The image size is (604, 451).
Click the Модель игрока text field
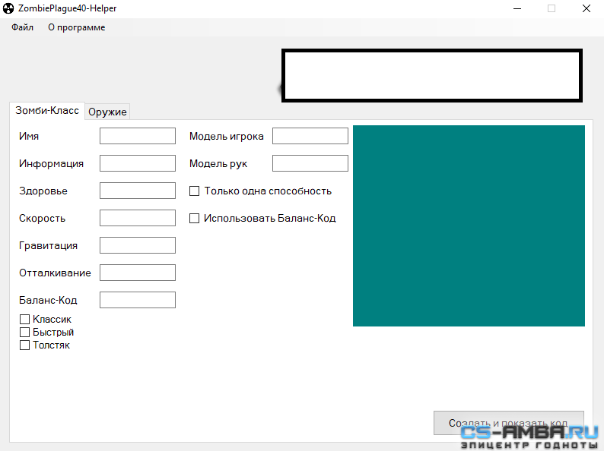[310, 136]
